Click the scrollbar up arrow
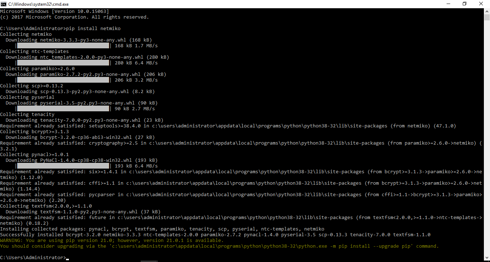490x262 pixels. [487, 11]
